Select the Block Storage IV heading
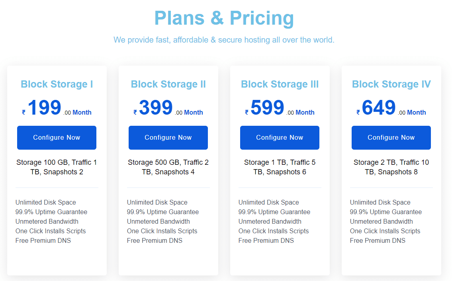Image resolution: width=452 pixels, height=281 pixels. [x=391, y=84]
